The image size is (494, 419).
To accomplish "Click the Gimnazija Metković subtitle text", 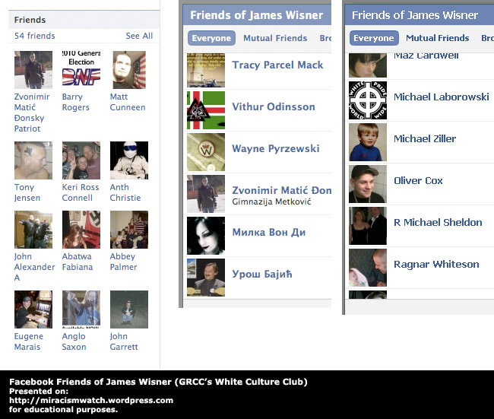I will (271, 202).
